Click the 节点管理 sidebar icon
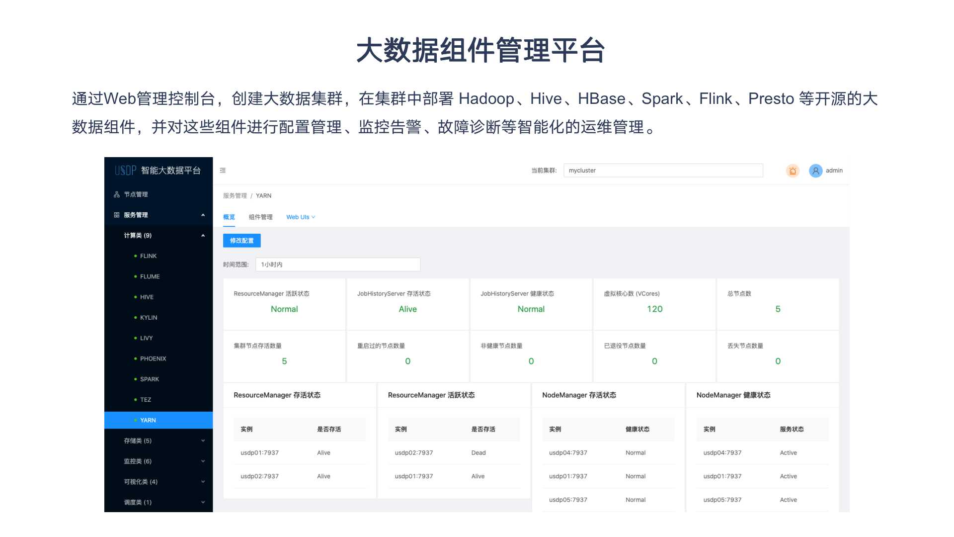Viewport: 954px width, 537px height. 117,194
